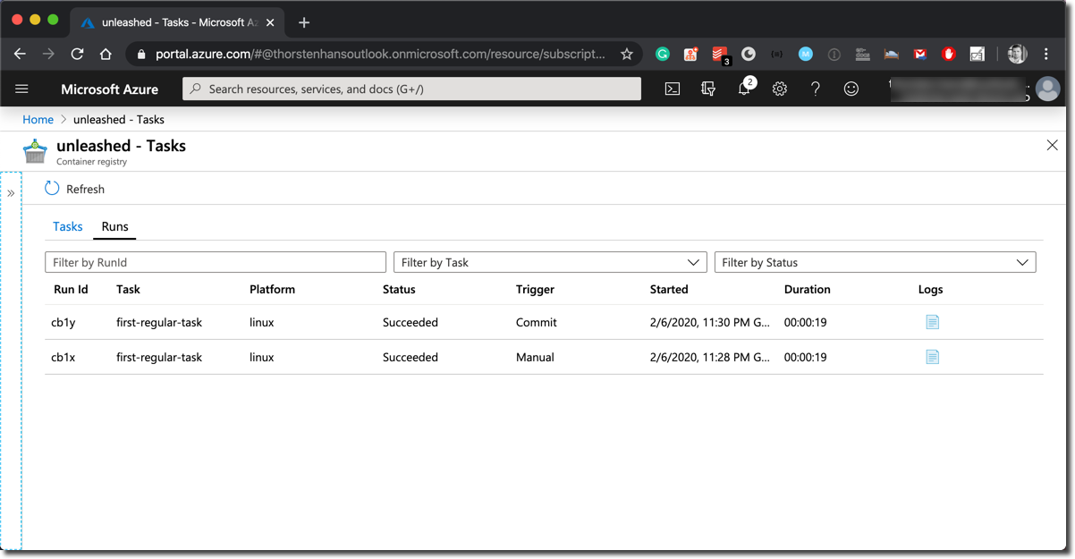This screenshot has height=559, width=1075.
Task: Open the notifications bell with 2 alerts
Action: tap(744, 89)
